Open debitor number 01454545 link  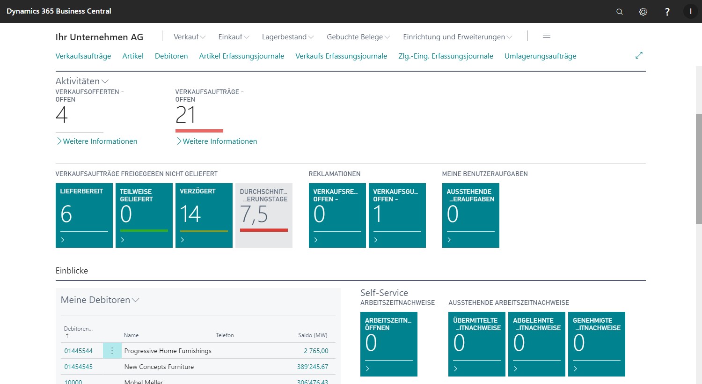coord(78,367)
